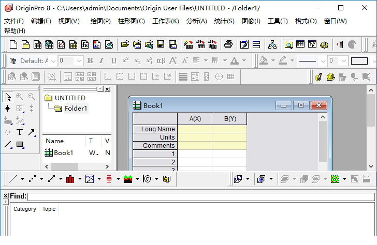Click the Line plot icon

coord(13,179)
